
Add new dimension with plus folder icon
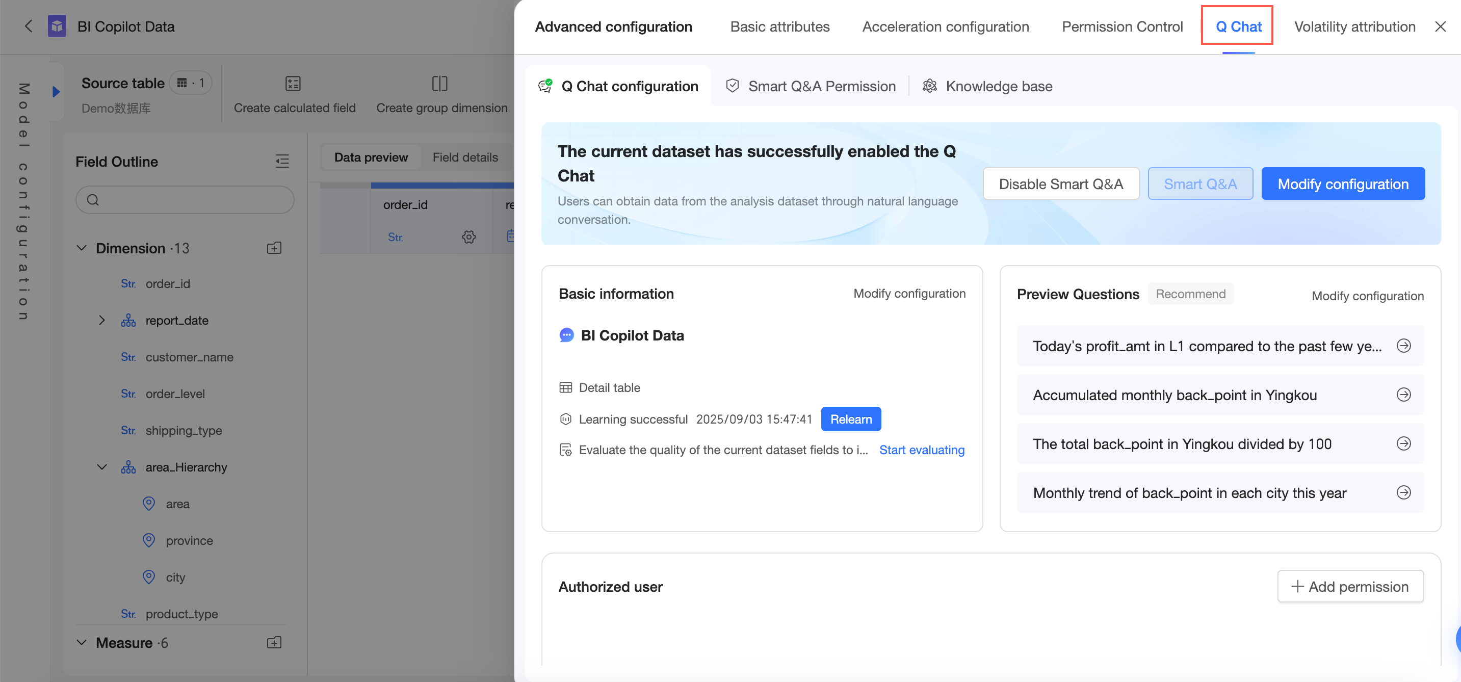coord(274,248)
